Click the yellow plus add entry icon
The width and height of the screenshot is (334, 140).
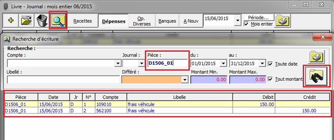coord(11,21)
